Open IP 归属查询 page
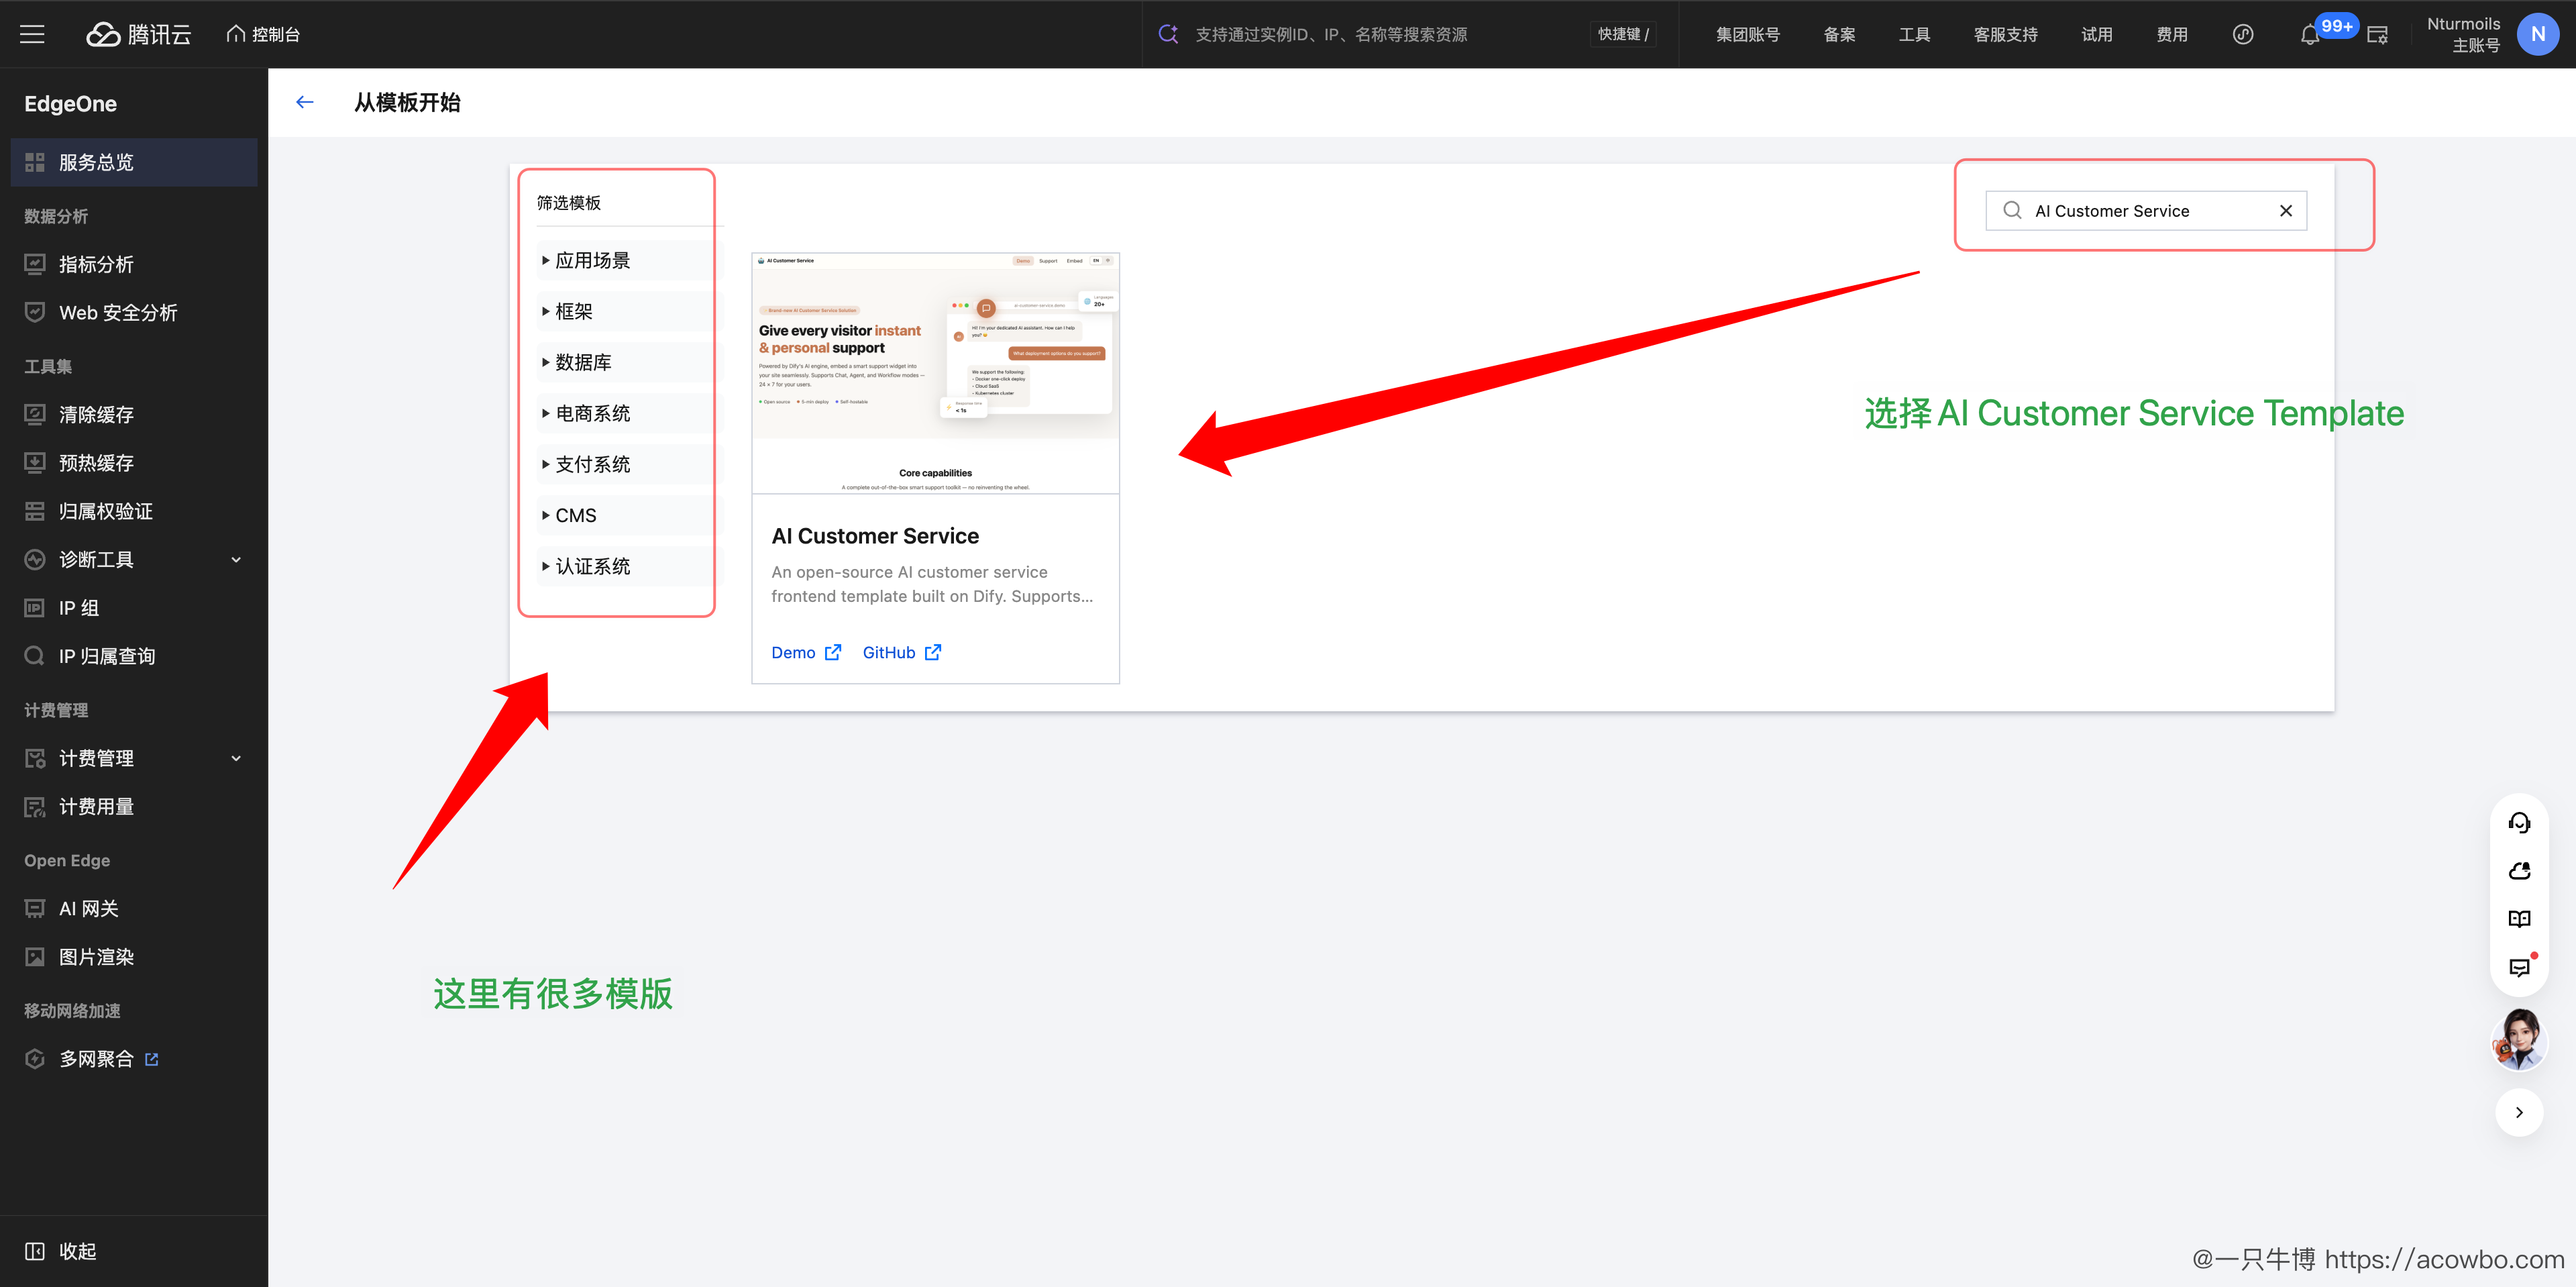 click(x=134, y=656)
